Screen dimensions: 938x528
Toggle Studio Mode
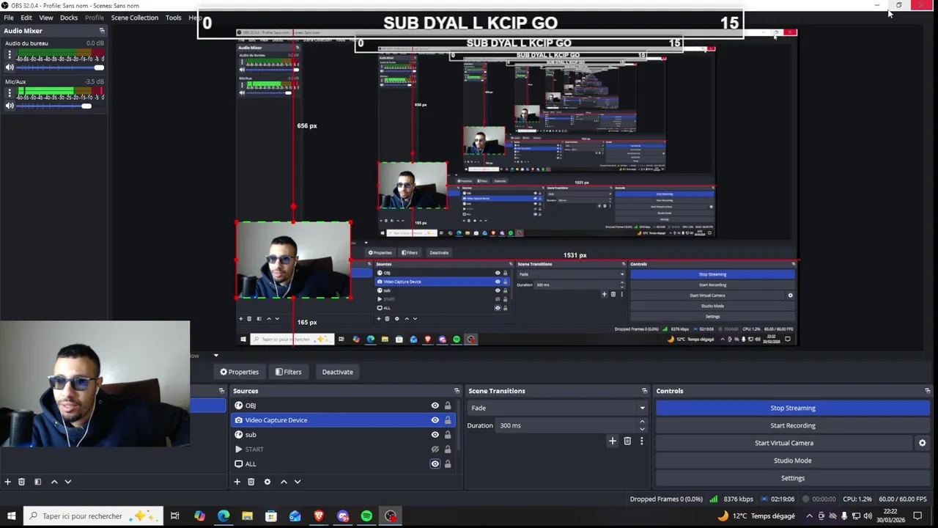[793, 461]
